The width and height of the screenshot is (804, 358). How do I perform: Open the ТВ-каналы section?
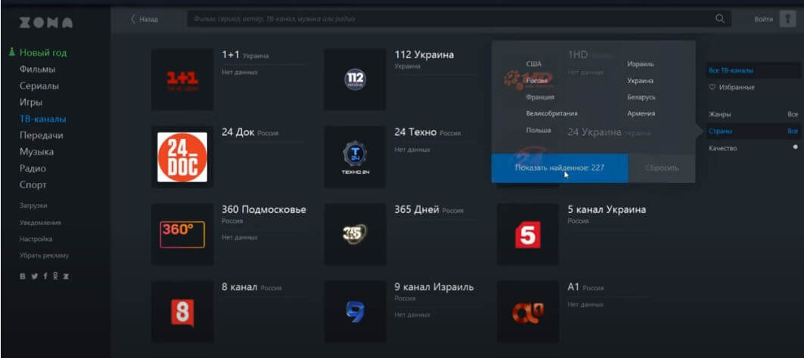click(x=42, y=119)
